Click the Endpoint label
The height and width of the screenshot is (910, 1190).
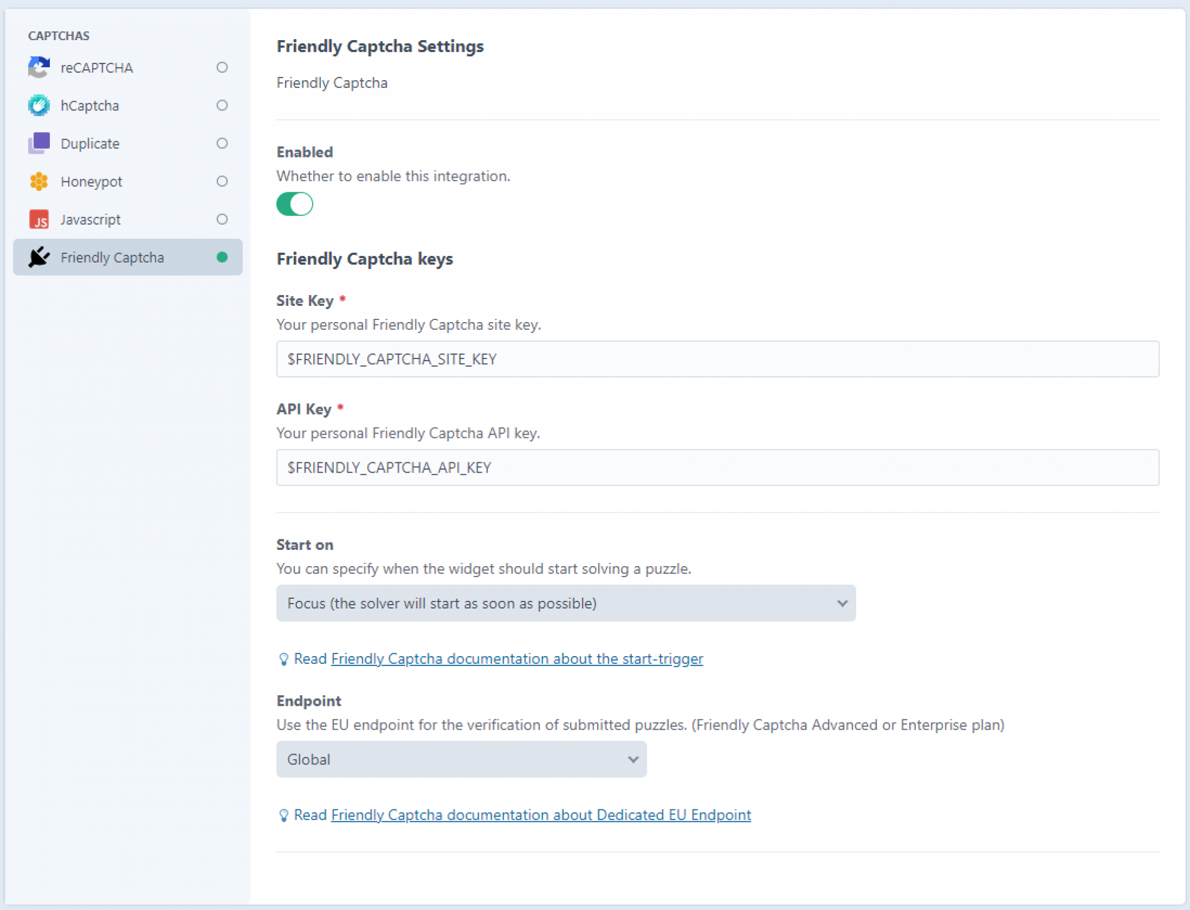click(x=309, y=701)
